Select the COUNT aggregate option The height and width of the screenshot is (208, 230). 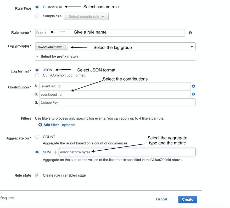point(37,137)
